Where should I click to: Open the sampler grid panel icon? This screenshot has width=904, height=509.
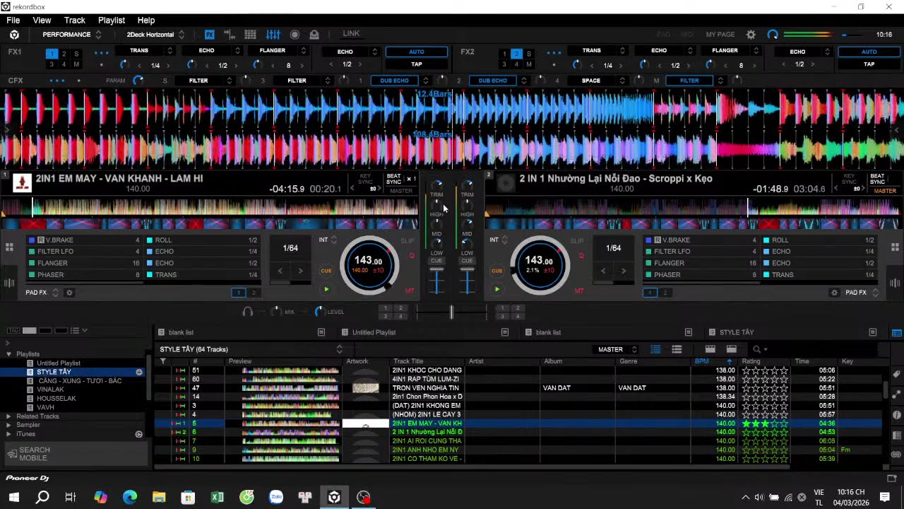click(250, 35)
